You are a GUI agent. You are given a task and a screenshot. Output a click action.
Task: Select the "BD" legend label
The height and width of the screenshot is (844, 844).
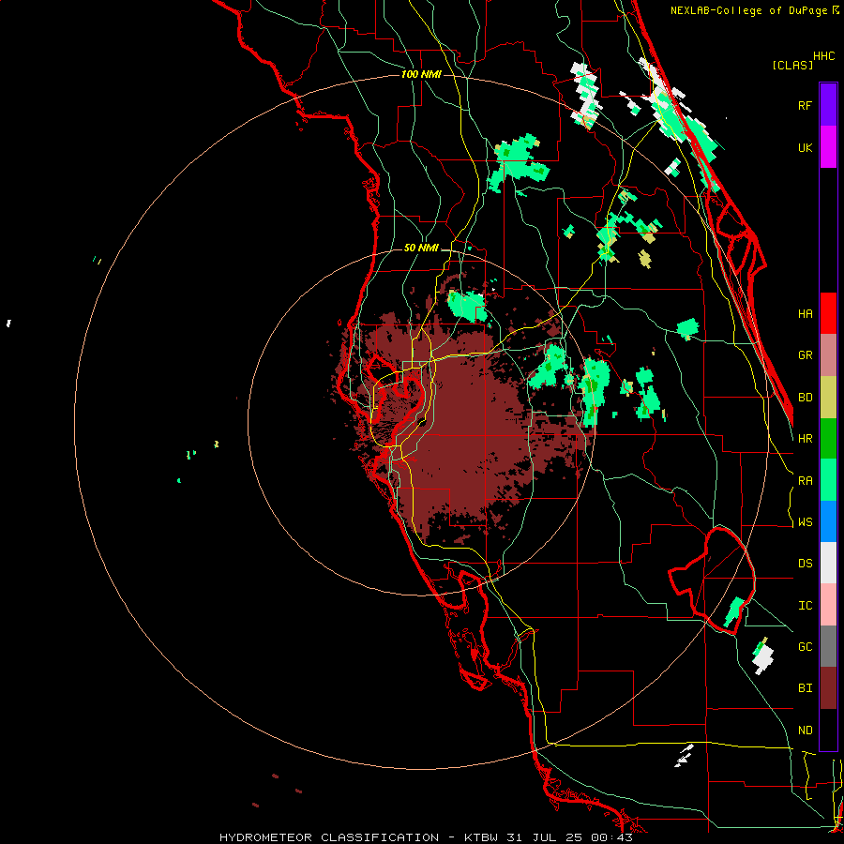(805, 398)
